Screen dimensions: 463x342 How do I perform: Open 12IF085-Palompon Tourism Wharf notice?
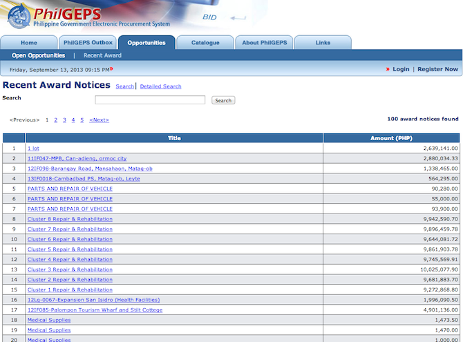pos(95,310)
